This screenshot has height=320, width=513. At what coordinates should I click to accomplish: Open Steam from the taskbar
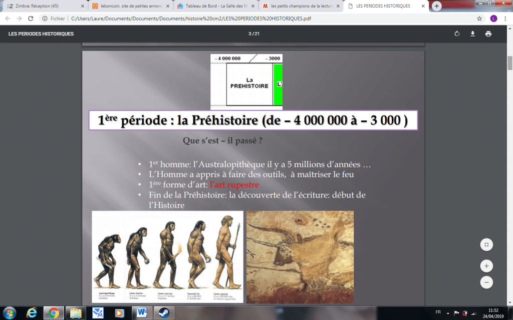click(x=163, y=313)
